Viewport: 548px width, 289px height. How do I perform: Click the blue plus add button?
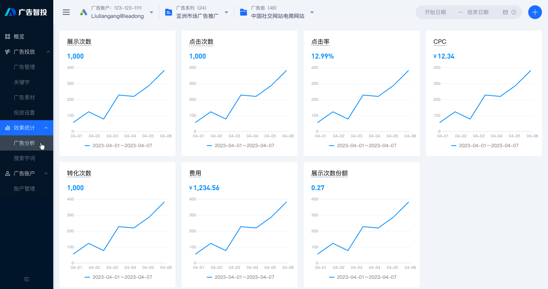point(535,12)
